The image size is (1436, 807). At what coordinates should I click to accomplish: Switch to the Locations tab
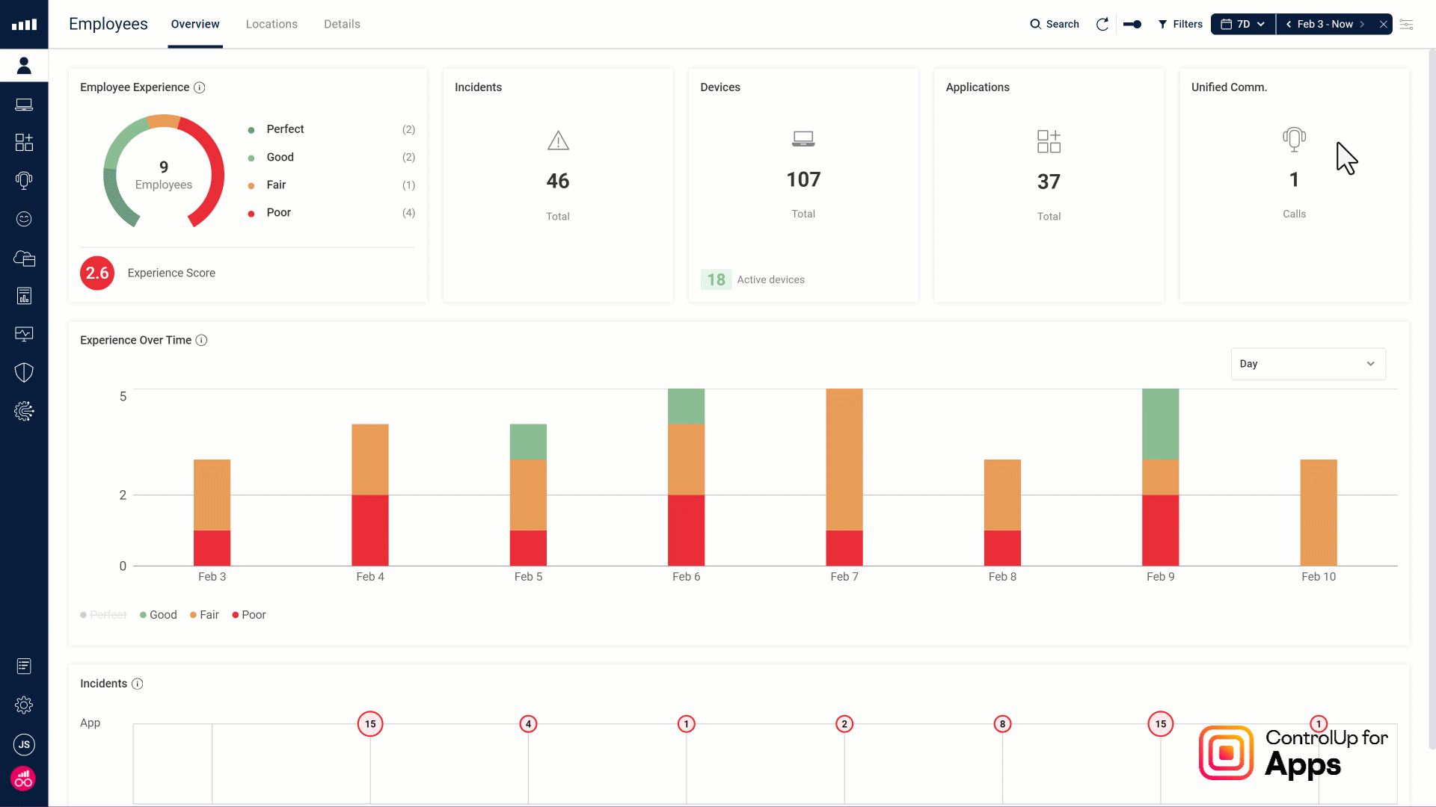[271, 24]
